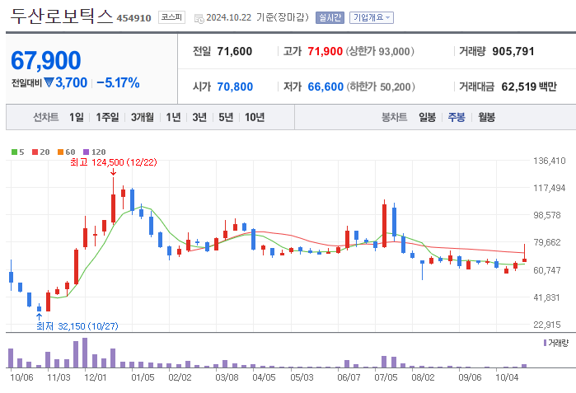
Task: Open the 기업개요 dropdown
Action: pyautogui.click(x=372, y=17)
